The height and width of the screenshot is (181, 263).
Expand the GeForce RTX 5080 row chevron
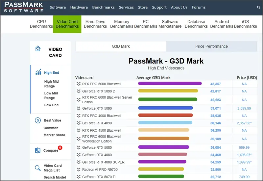(x=79, y=147)
